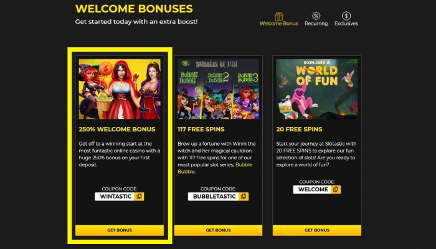This screenshot has height=249, width=436.
Task: Get the 250% Welcome Bonus
Action: click(120, 230)
